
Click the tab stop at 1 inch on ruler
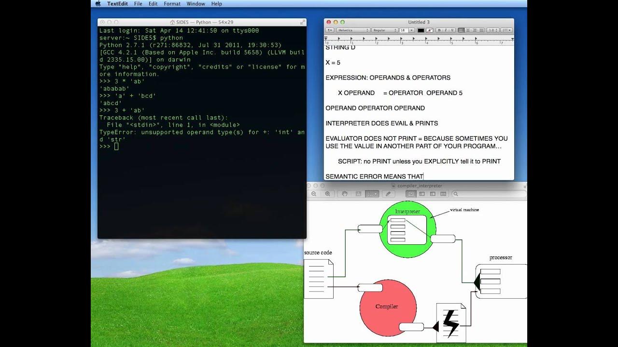[x=351, y=39]
